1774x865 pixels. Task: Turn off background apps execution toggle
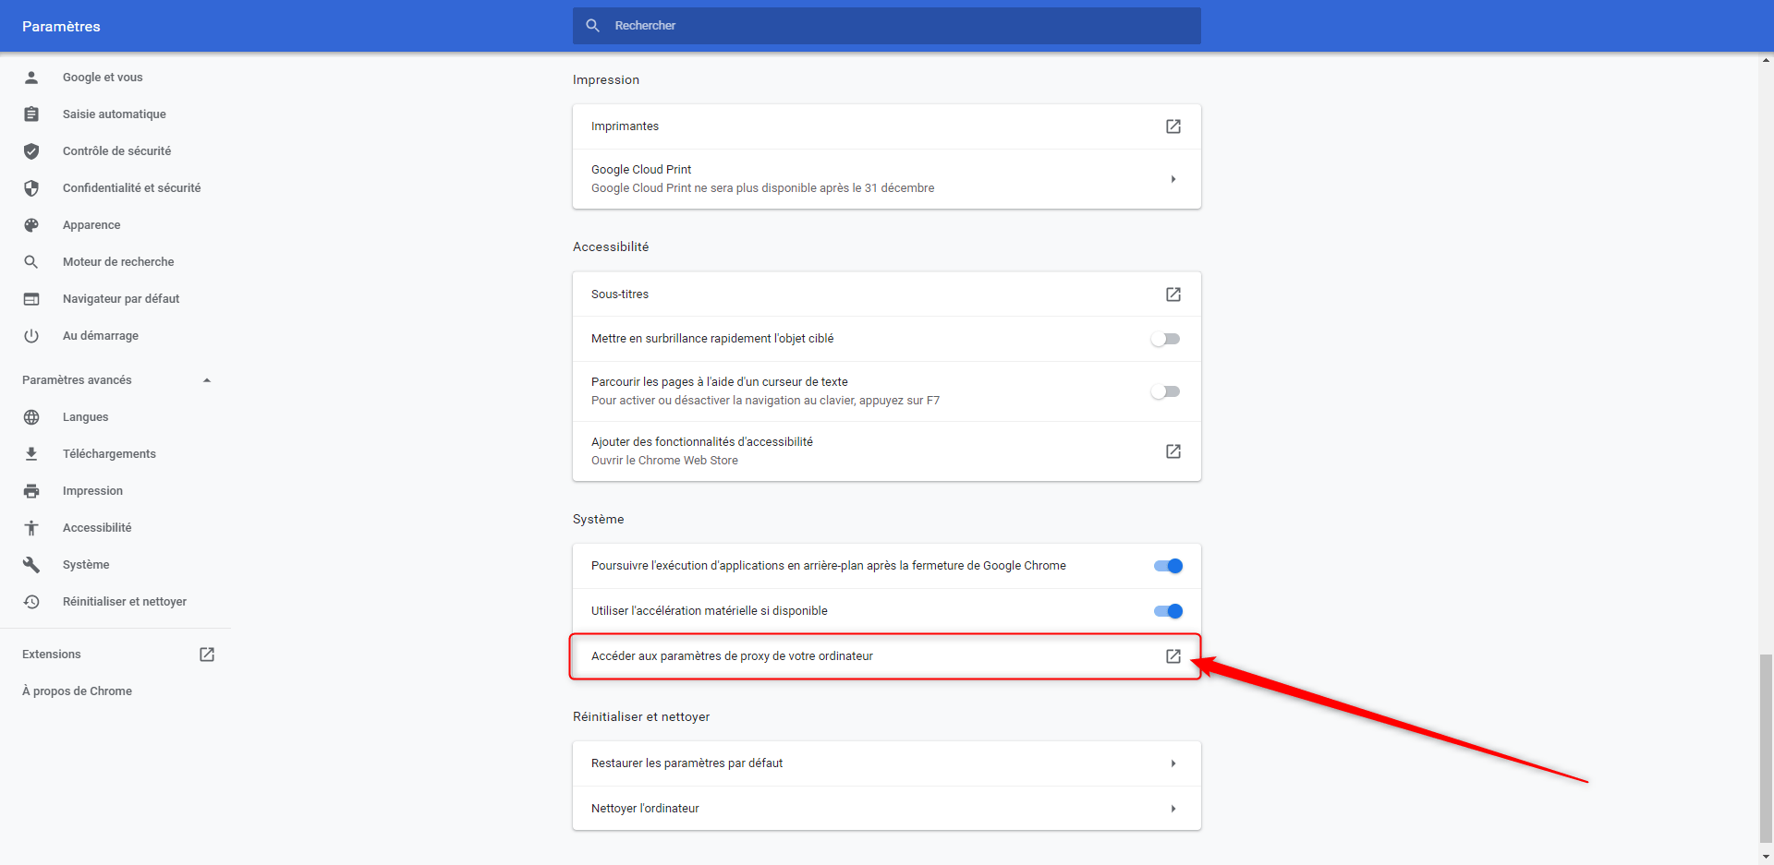(x=1168, y=566)
